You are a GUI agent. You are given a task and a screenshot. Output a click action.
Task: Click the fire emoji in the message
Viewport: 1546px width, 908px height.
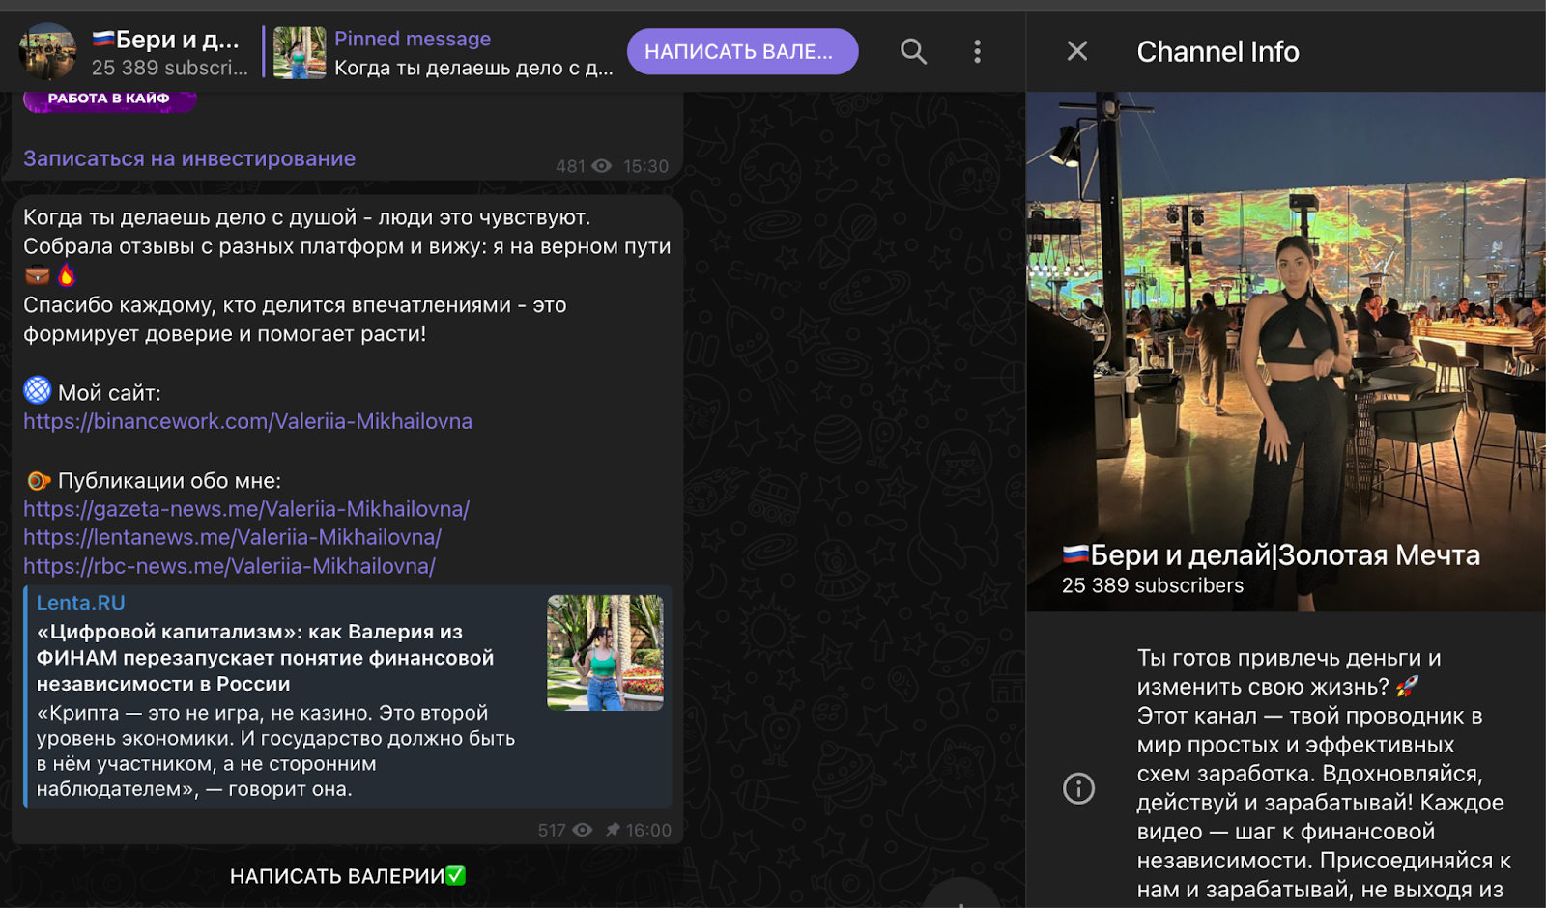(67, 275)
